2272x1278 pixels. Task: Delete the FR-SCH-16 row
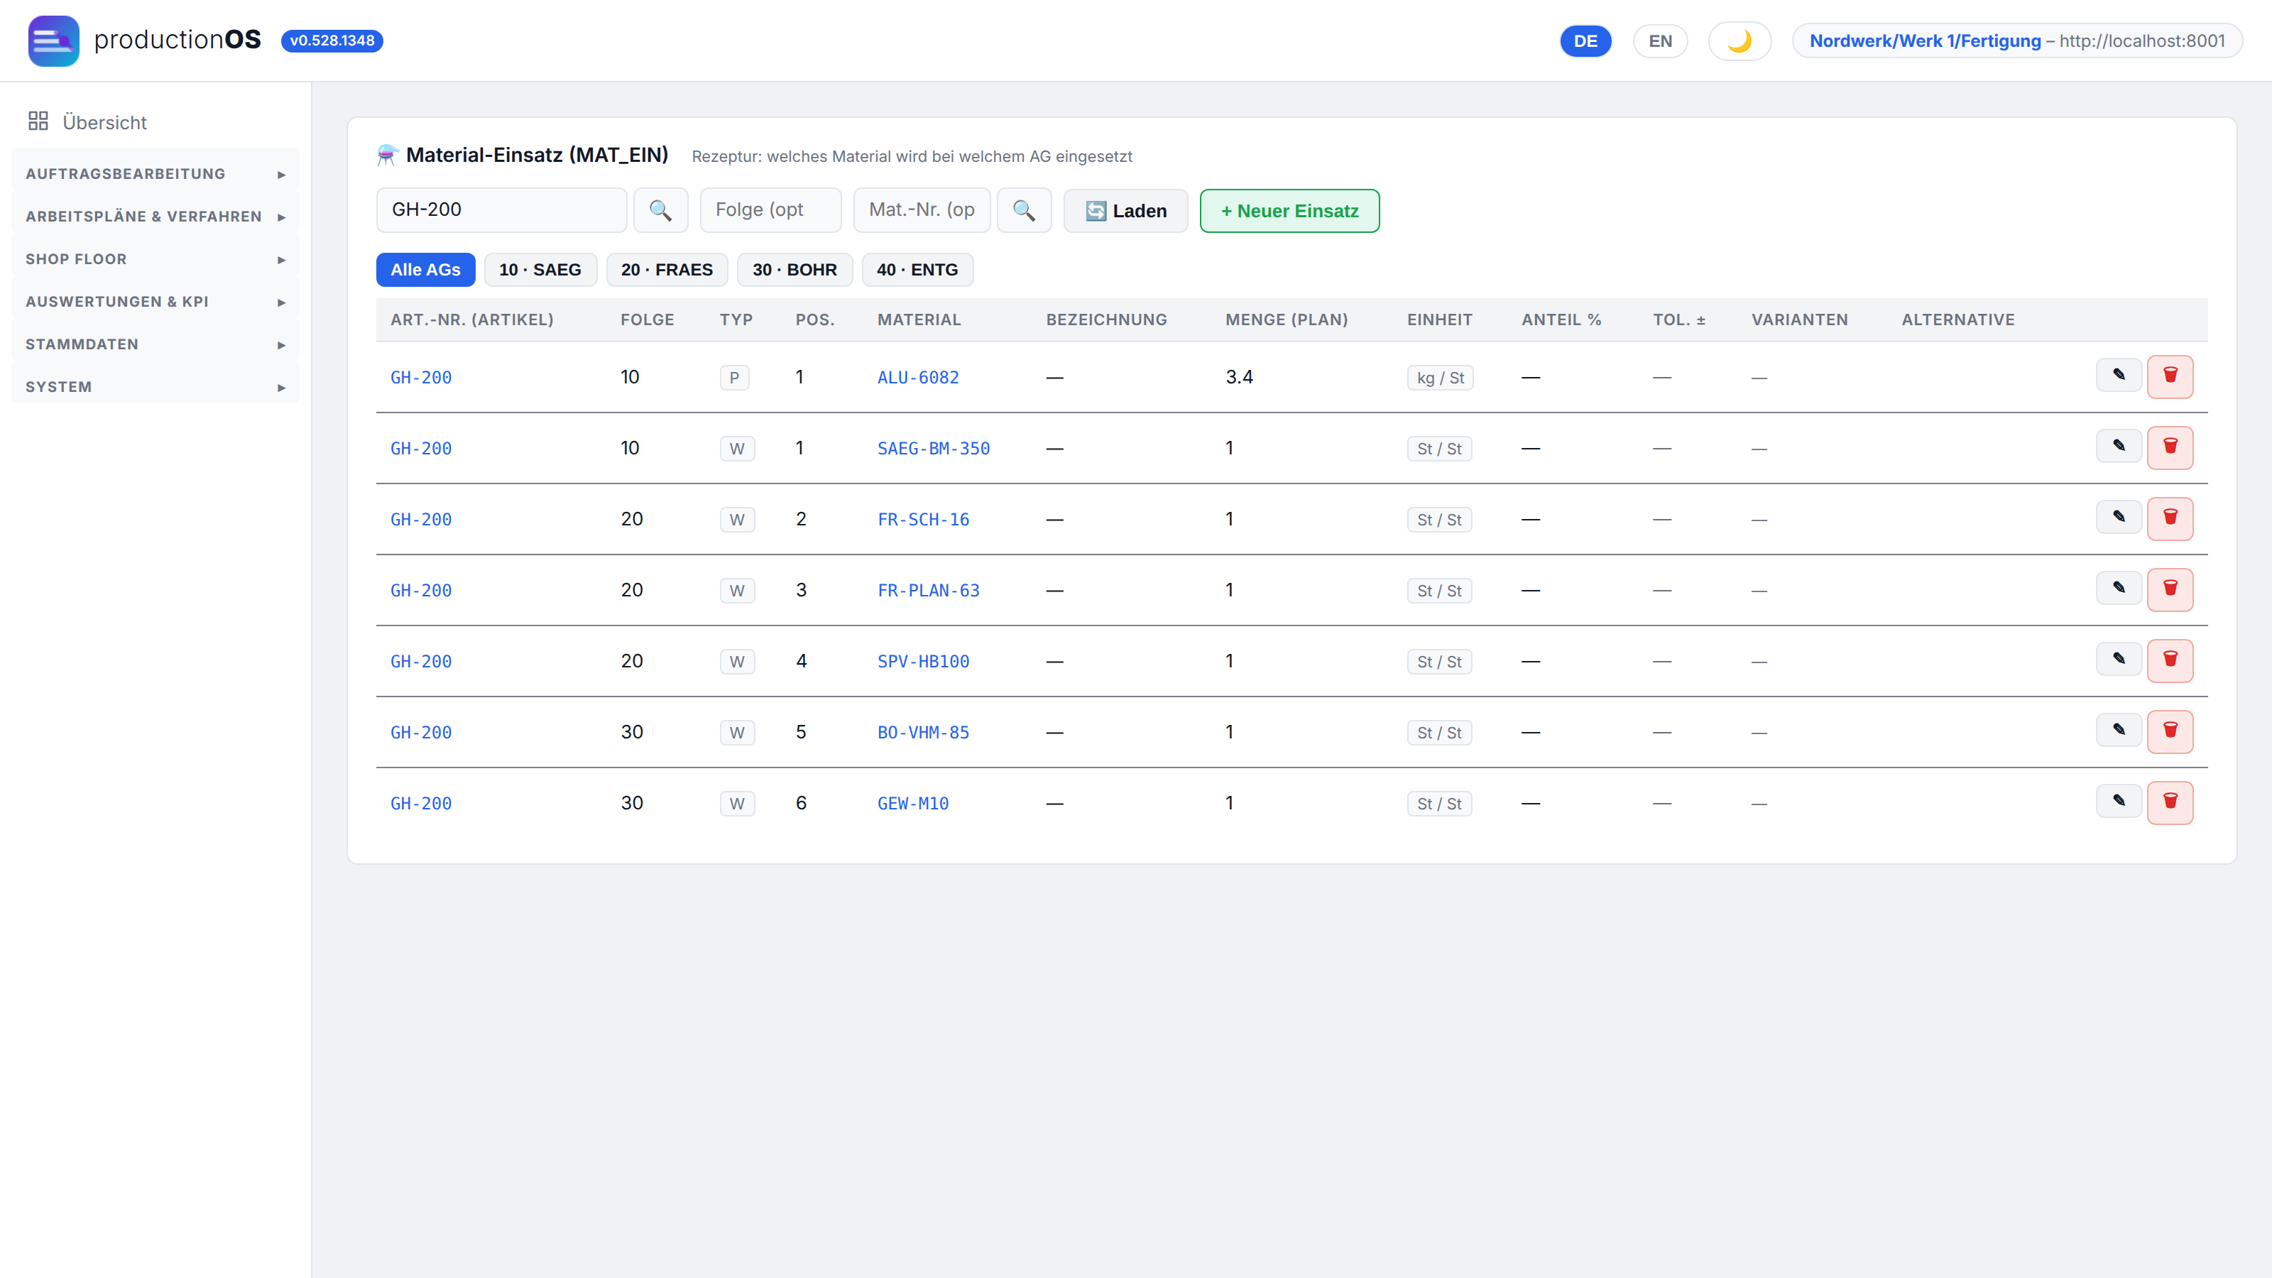coord(2170,518)
